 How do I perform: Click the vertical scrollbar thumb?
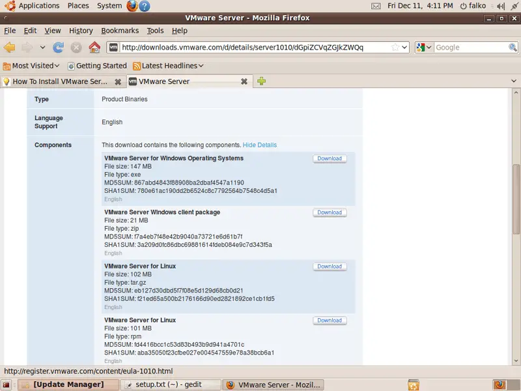516,199
